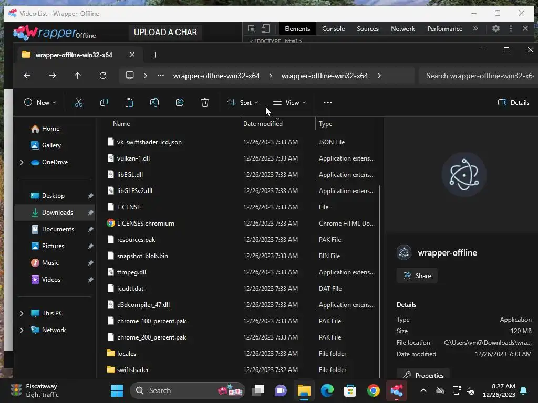
Task: Expand the This PC tree node
Action: [x=22, y=313]
